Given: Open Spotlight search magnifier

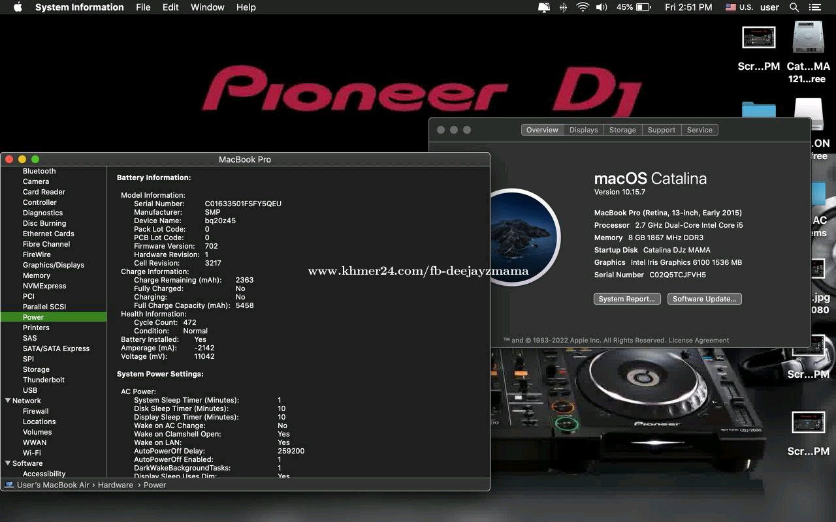Looking at the screenshot, I should [794, 7].
